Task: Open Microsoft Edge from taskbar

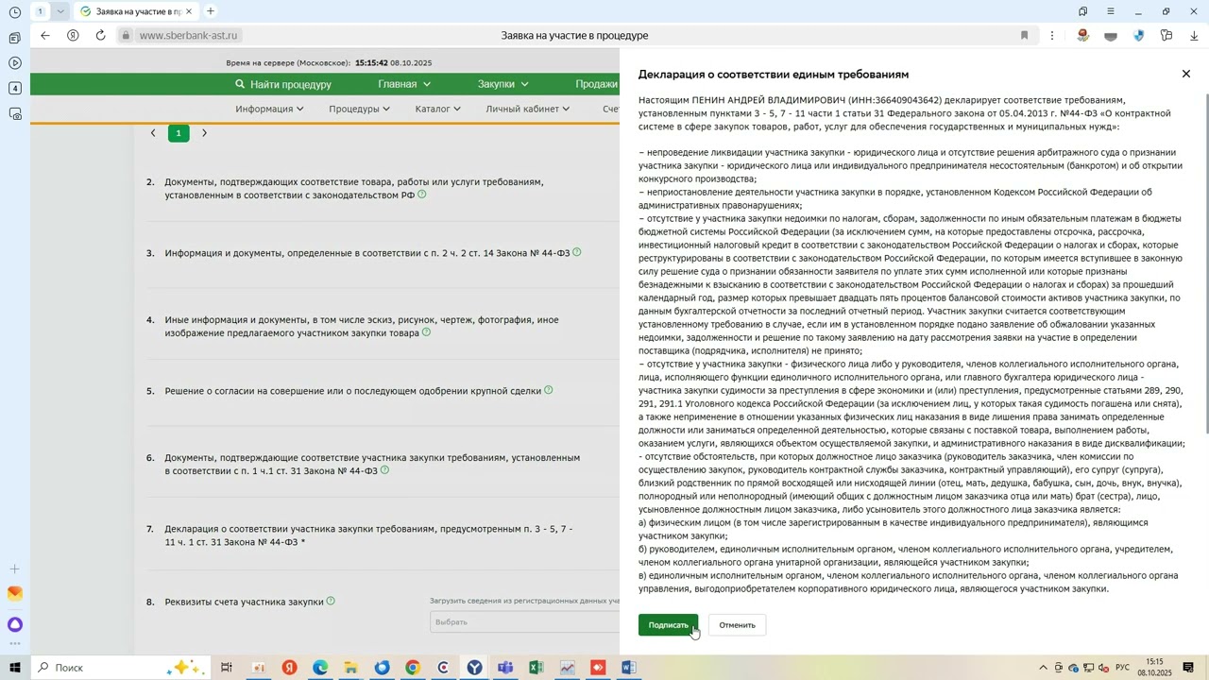Action: (320, 668)
